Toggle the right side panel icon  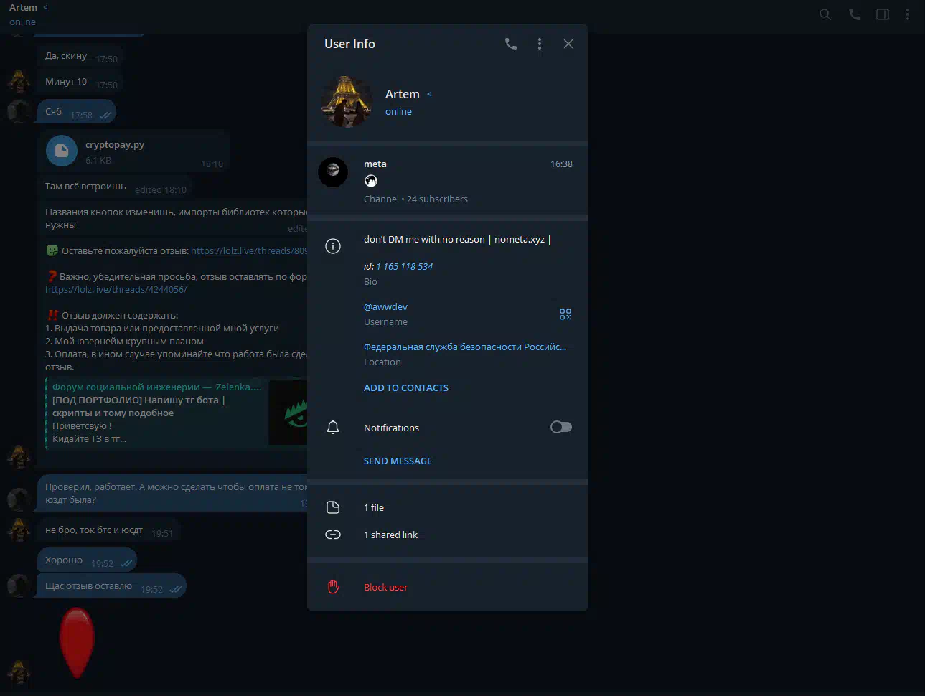tap(883, 14)
